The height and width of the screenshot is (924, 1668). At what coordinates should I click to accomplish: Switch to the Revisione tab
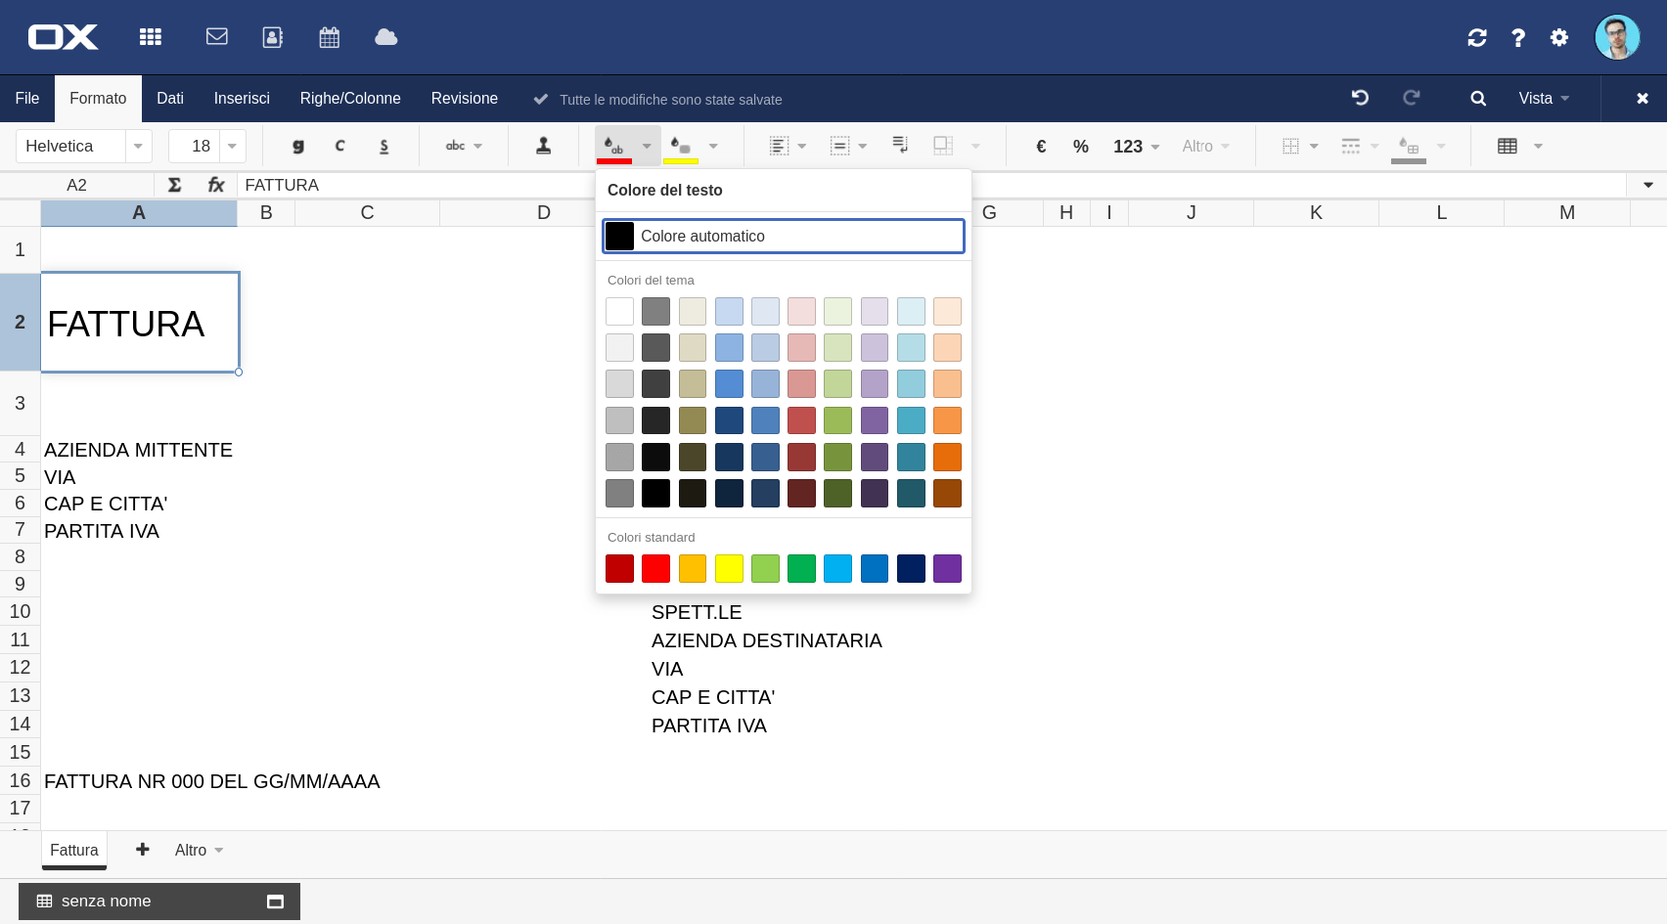tap(465, 98)
